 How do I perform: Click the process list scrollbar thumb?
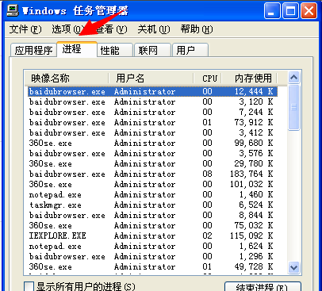coord(293,107)
